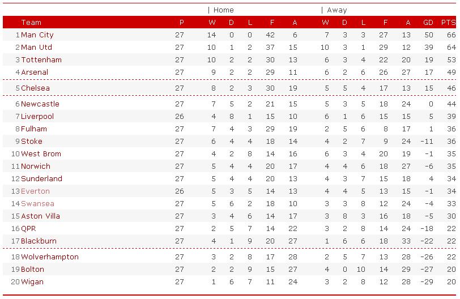Click the West Brom link
460x299 pixels.
click(41, 154)
